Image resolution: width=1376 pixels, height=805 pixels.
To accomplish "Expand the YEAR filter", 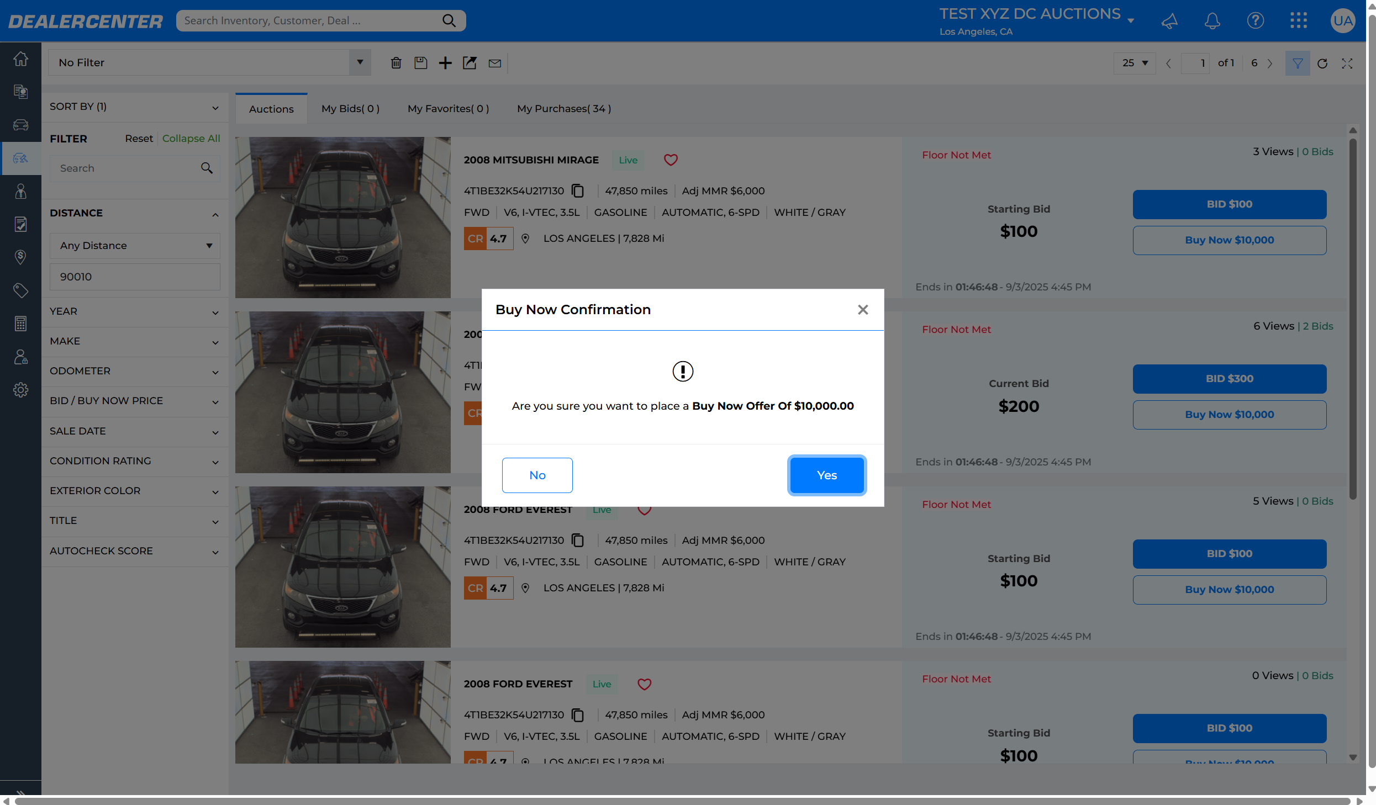I will click(135, 311).
